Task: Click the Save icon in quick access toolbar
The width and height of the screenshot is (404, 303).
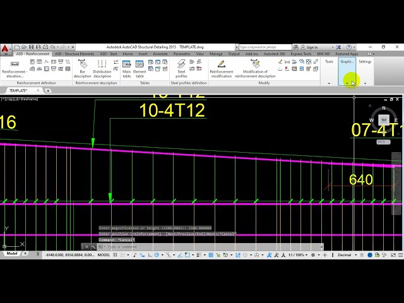Action: click(x=31, y=47)
